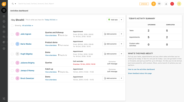Click the search magnifier icon
This screenshot has width=184, height=102.
click(13, 4)
